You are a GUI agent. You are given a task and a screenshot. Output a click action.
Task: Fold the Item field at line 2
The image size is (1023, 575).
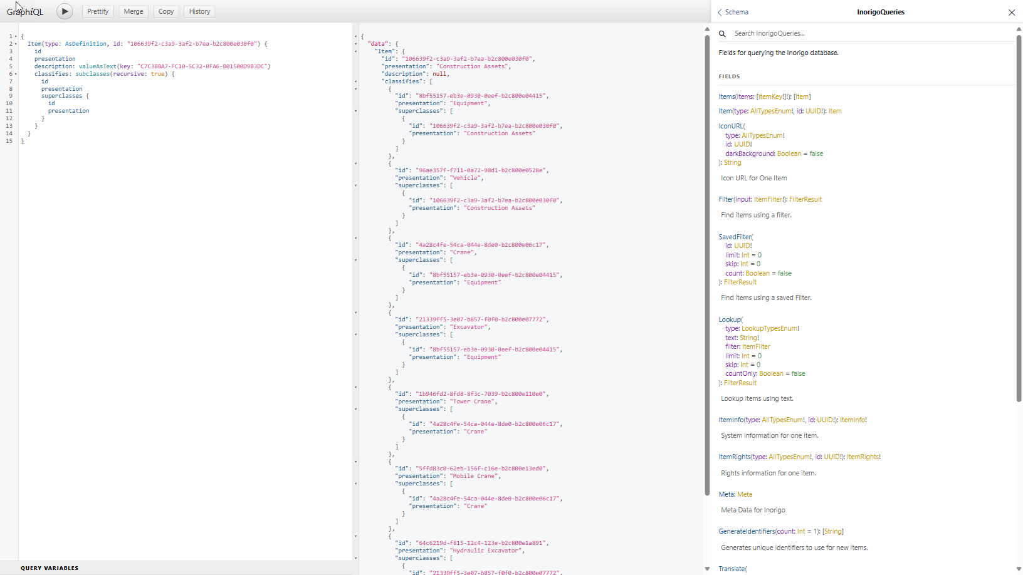tap(16, 44)
